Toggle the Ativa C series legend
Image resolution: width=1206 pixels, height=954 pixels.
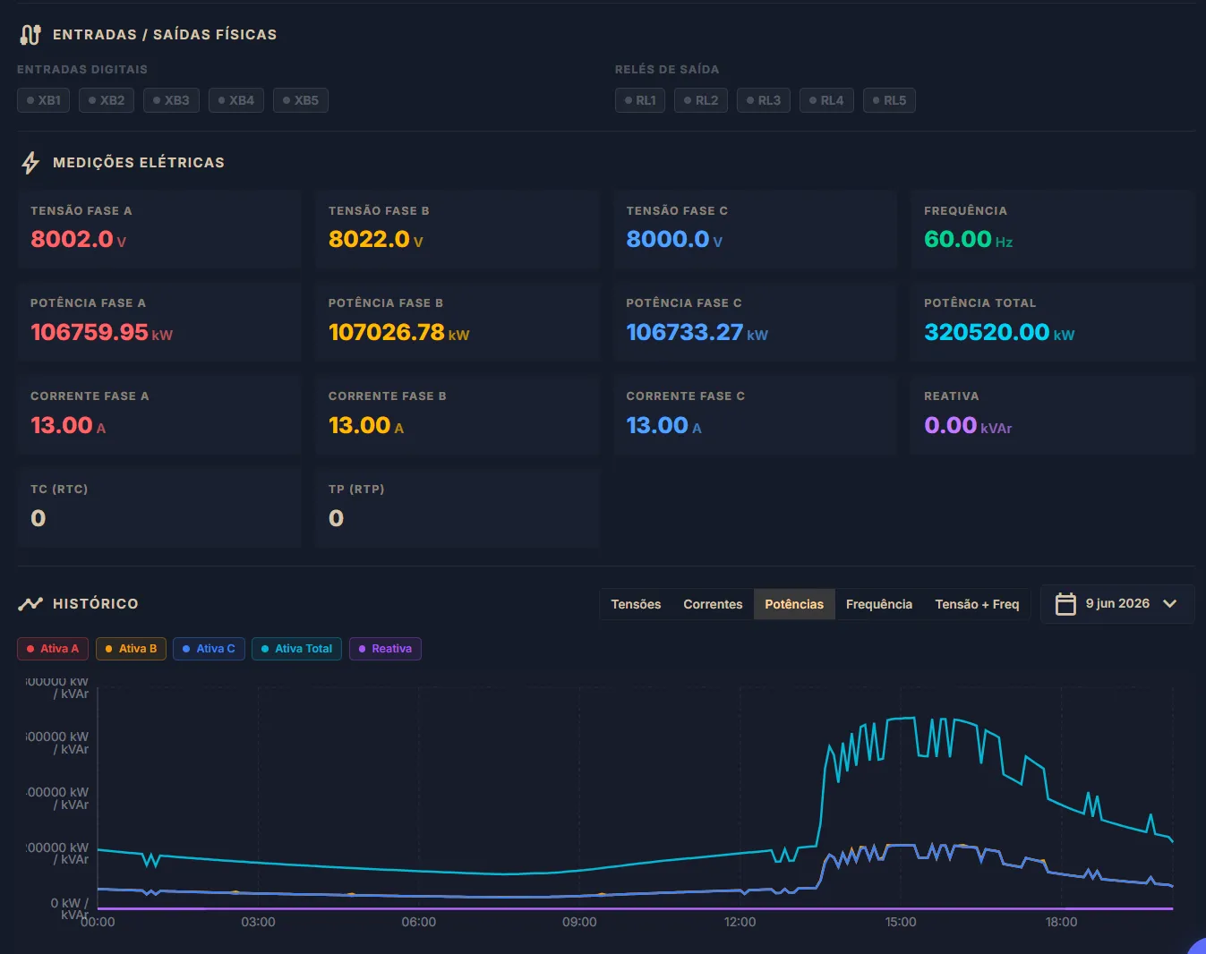coord(209,649)
